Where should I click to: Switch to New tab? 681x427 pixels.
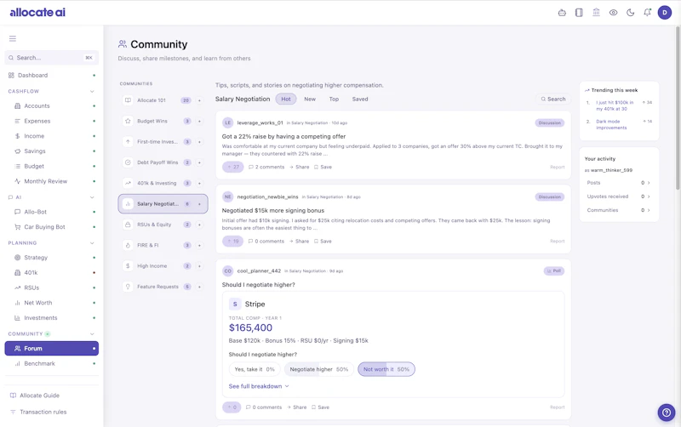310,99
